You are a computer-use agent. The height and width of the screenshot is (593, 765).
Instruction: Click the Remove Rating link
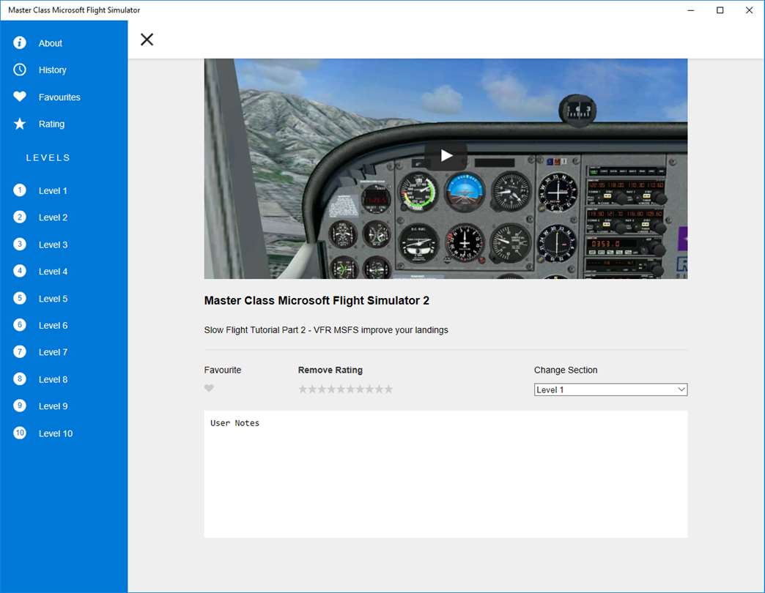point(330,370)
